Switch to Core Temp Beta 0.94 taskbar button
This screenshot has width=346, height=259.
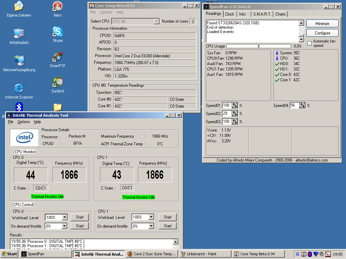pos(258,254)
